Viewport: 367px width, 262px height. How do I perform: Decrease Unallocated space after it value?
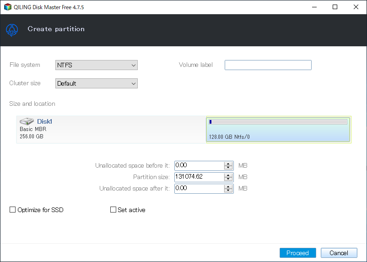pyautogui.click(x=228, y=191)
